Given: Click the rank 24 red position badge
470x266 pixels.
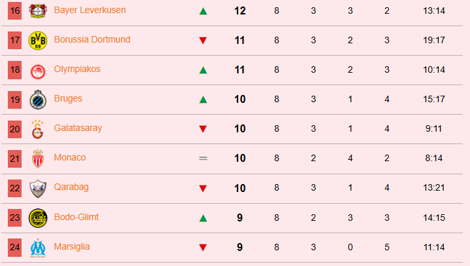Looking at the screenshot, I should pyautogui.click(x=14, y=248).
